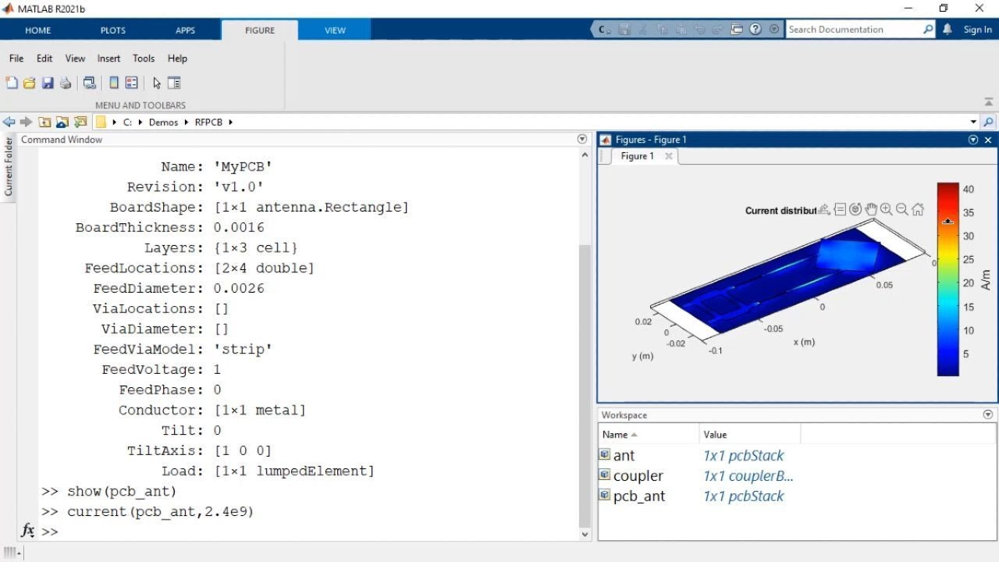Click the axes Export icon above plot
The height and width of the screenshot is (562, 999).
(824, 209)
